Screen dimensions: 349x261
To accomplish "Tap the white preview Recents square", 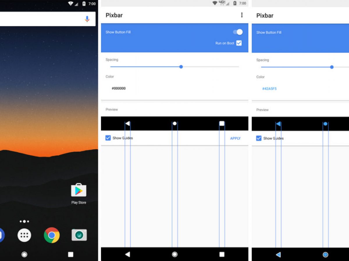I will pos(222,124).
